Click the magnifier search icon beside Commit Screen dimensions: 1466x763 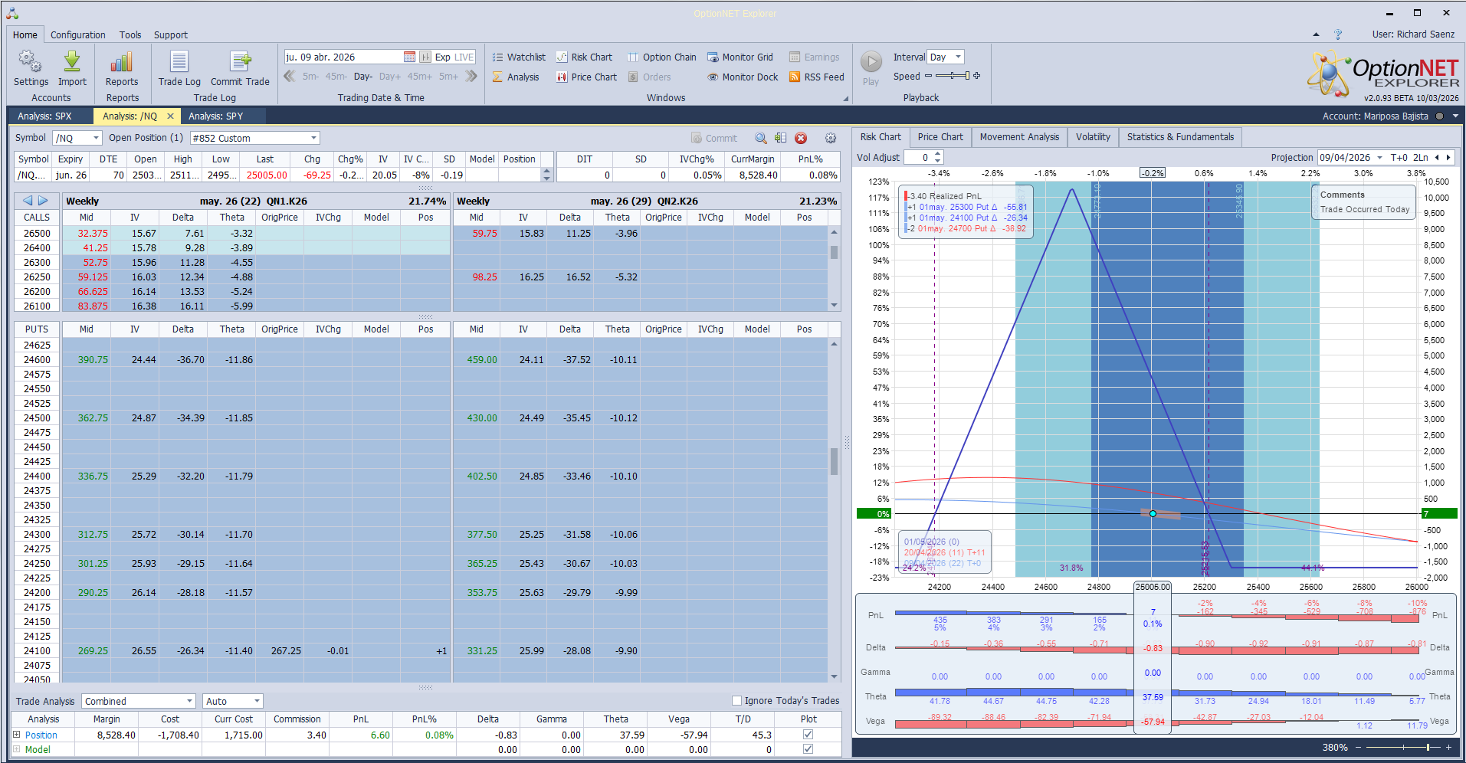pos(761,138)
